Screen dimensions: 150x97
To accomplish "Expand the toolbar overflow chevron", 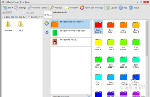I will [x=42, y=17].
